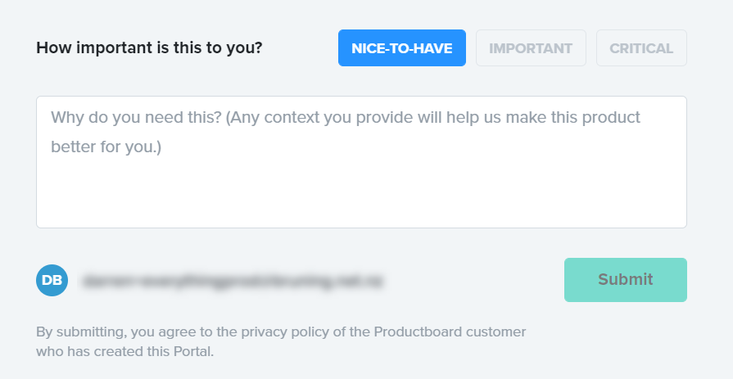Click the 'who has created this Portal' line

(124, 351)
